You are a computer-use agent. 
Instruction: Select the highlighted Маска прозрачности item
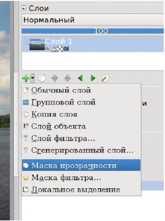[x=81, y=165]
